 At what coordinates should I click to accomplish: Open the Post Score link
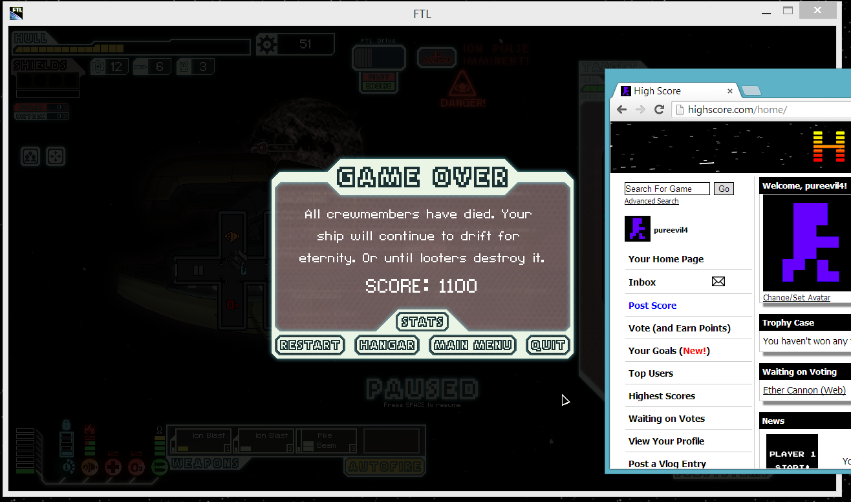pos(652,306)
